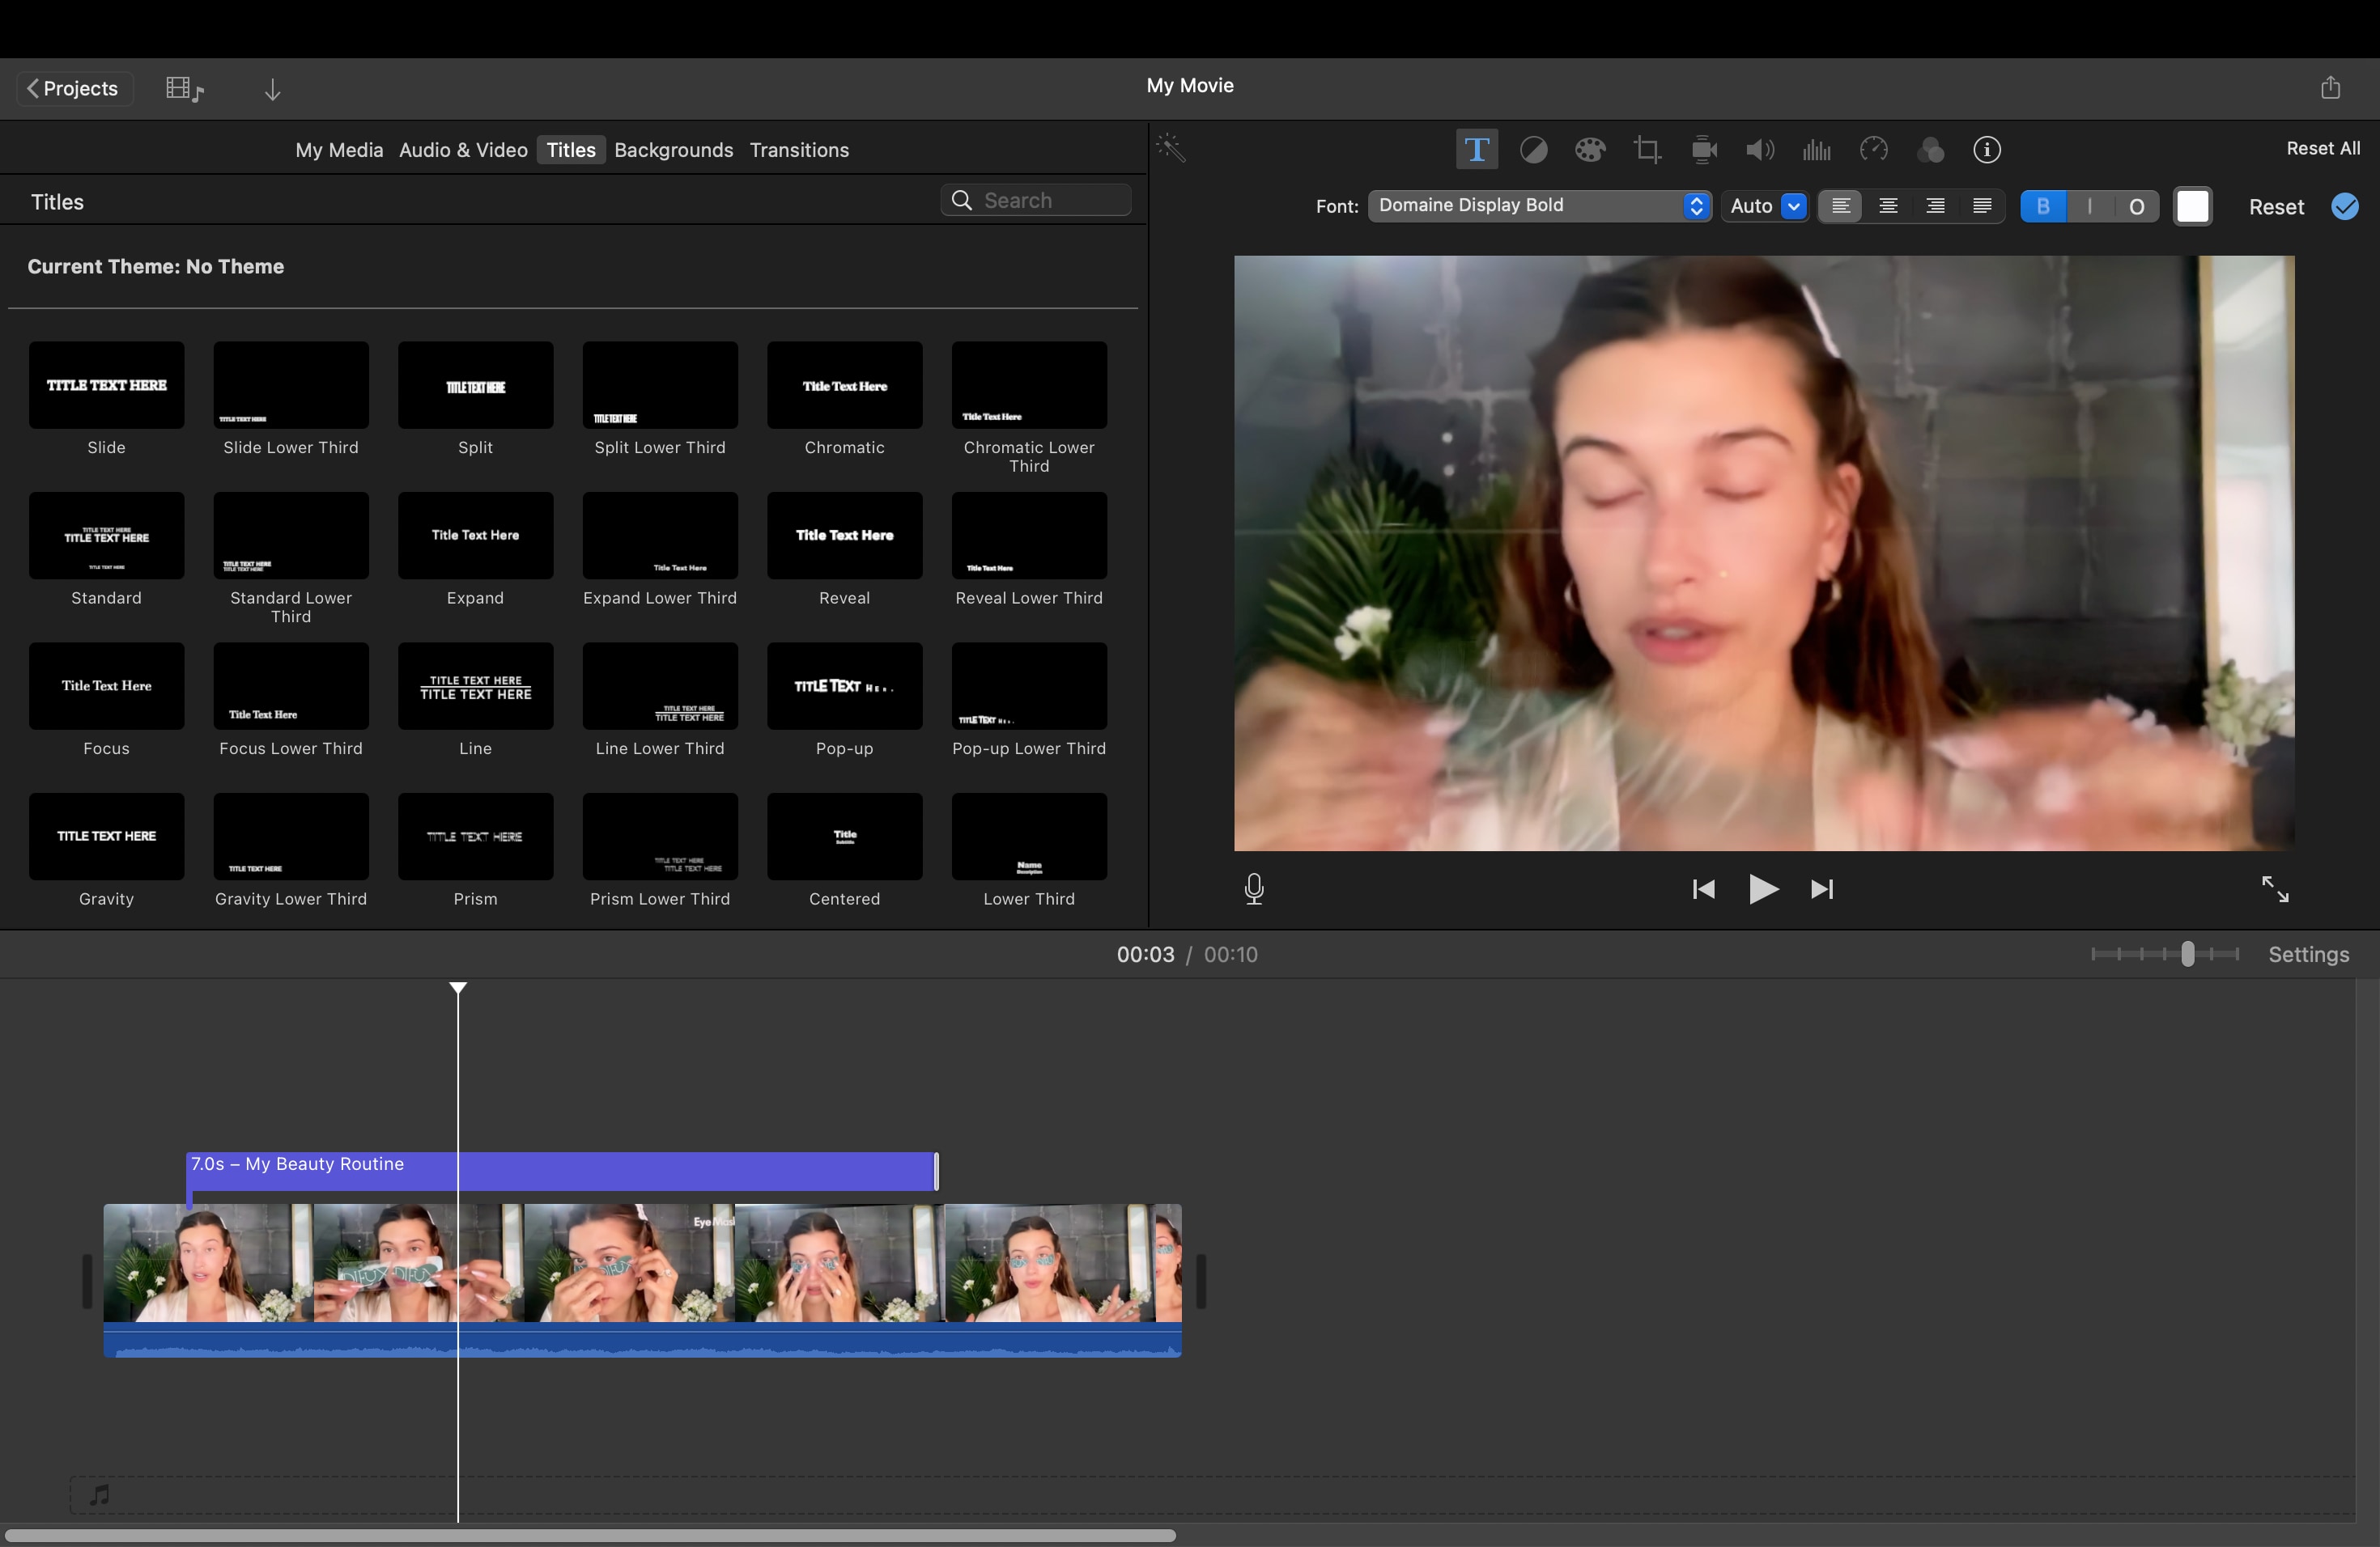Open the Auto font size dropdown
Image resolution: width=2380 pixels, height=1547 pixels.
pos(1765,206)
